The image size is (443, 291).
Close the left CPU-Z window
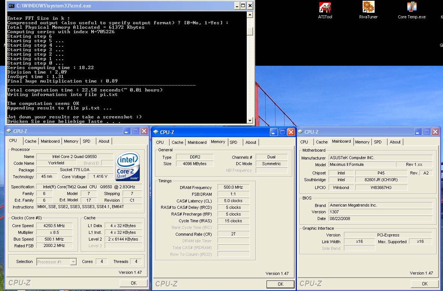click(x=144, y=131)
